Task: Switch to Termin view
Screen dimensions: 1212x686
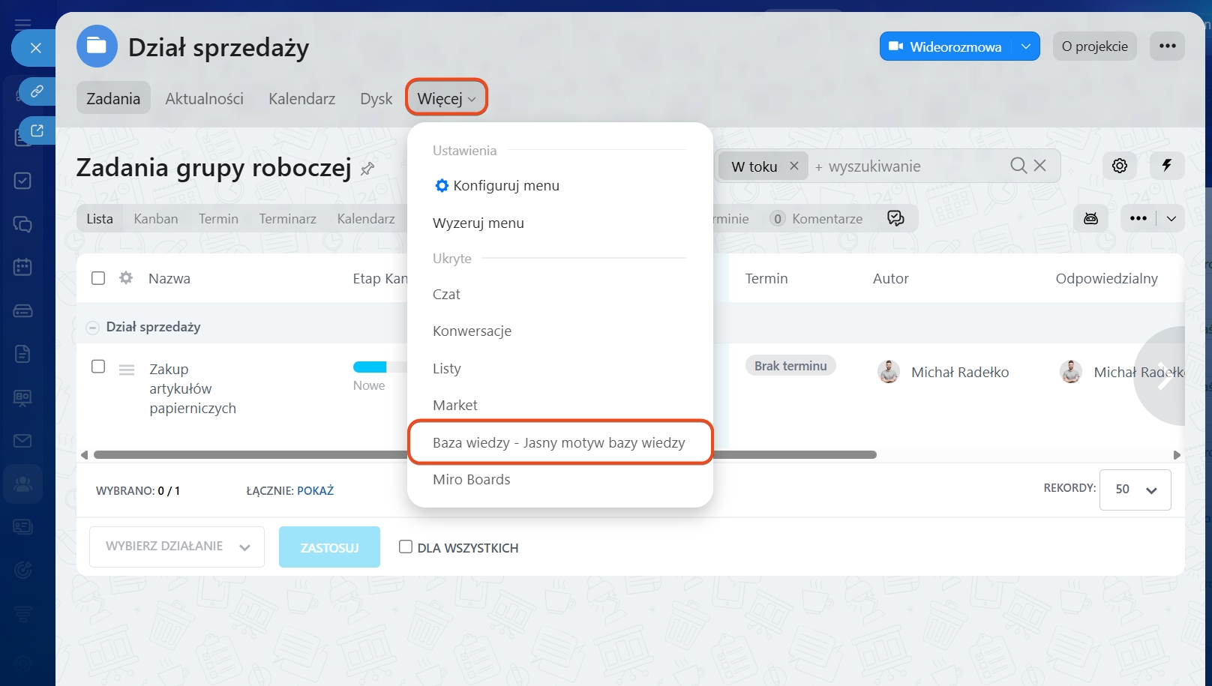Action: (218, 218)
